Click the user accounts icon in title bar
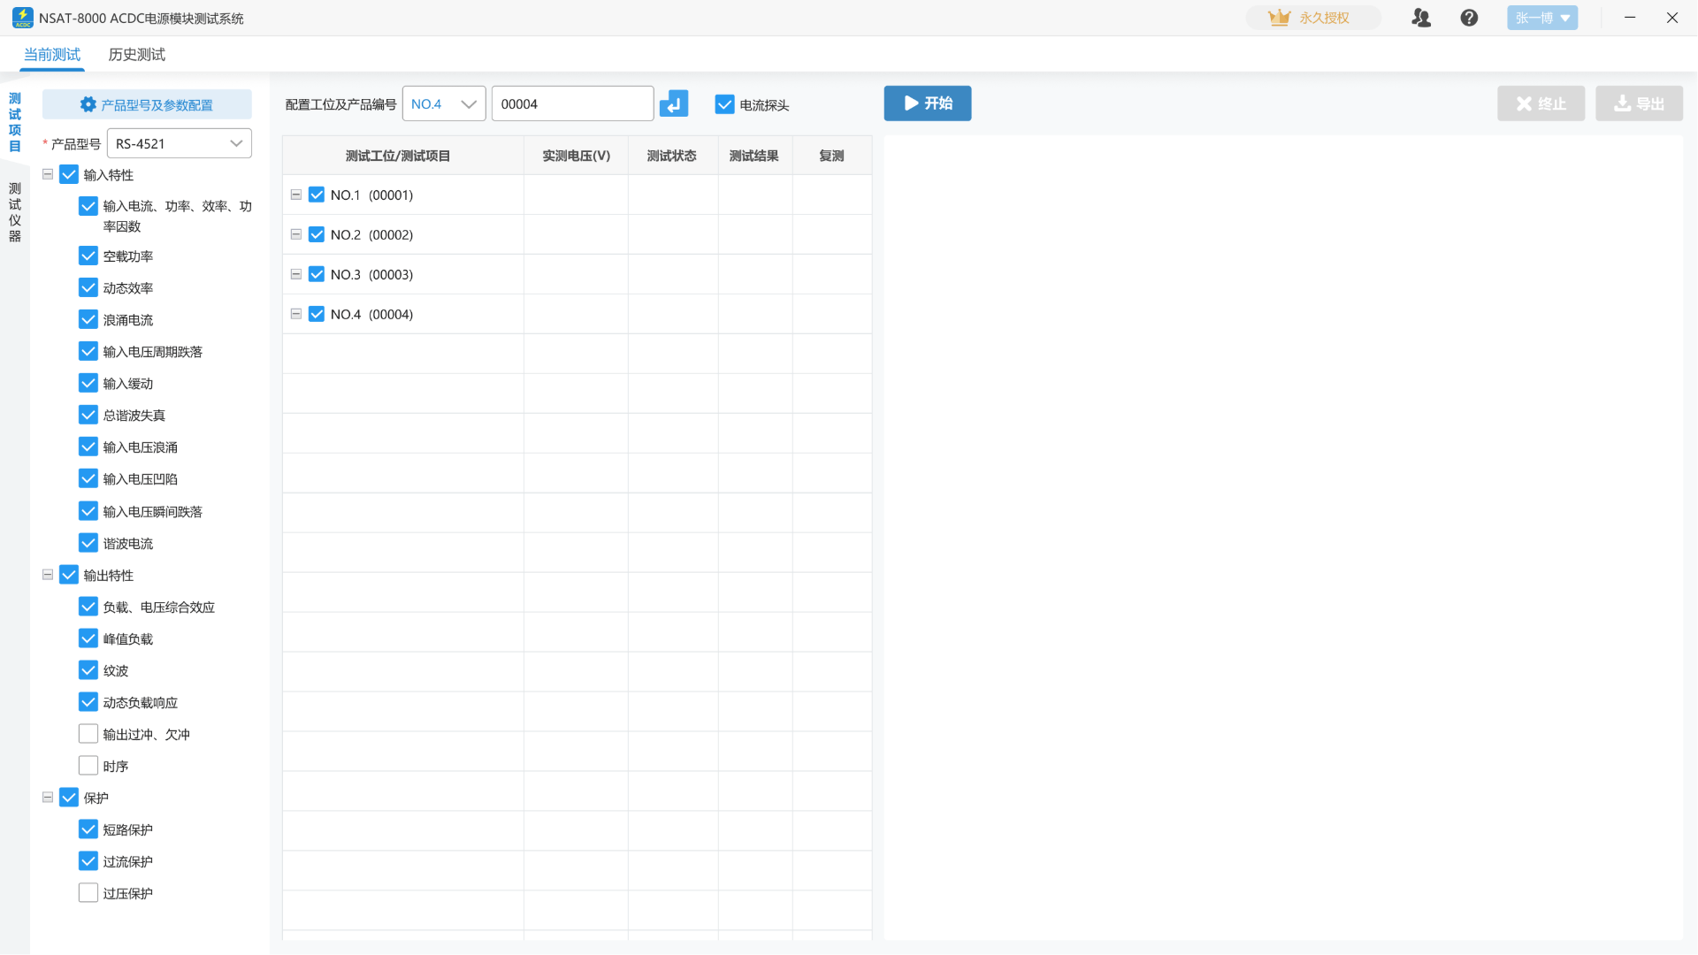The height and width of the screenshot is (955, 1698). pyautogui.click(x=1421, y=18)
